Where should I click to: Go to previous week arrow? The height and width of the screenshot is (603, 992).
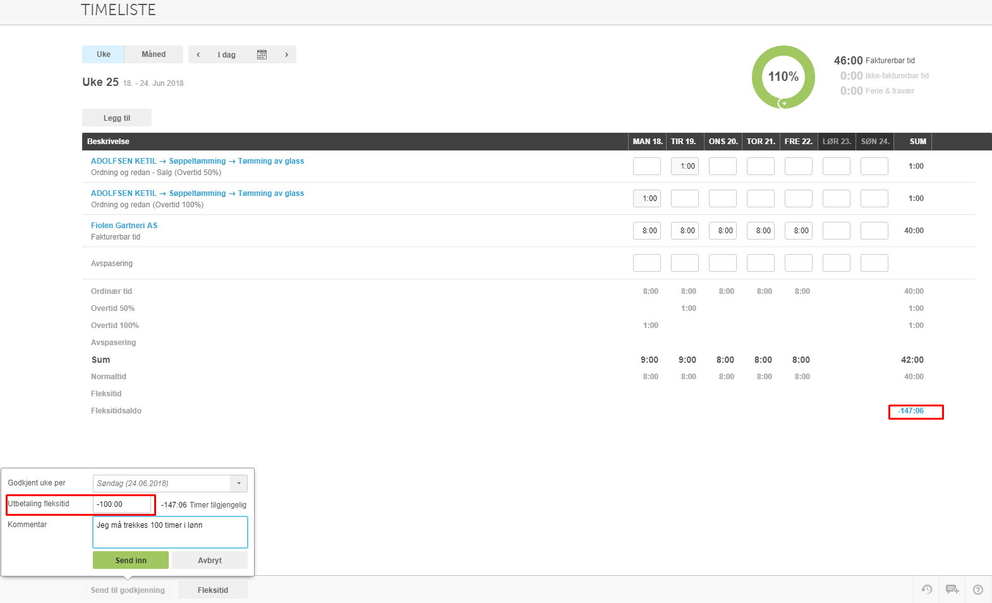(x=198, y=54)
